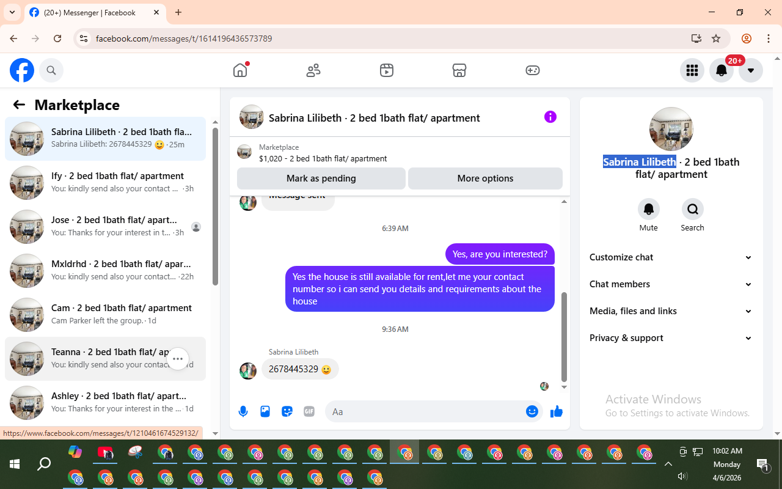Attach a photo using the image icon

tap(265, 411)
